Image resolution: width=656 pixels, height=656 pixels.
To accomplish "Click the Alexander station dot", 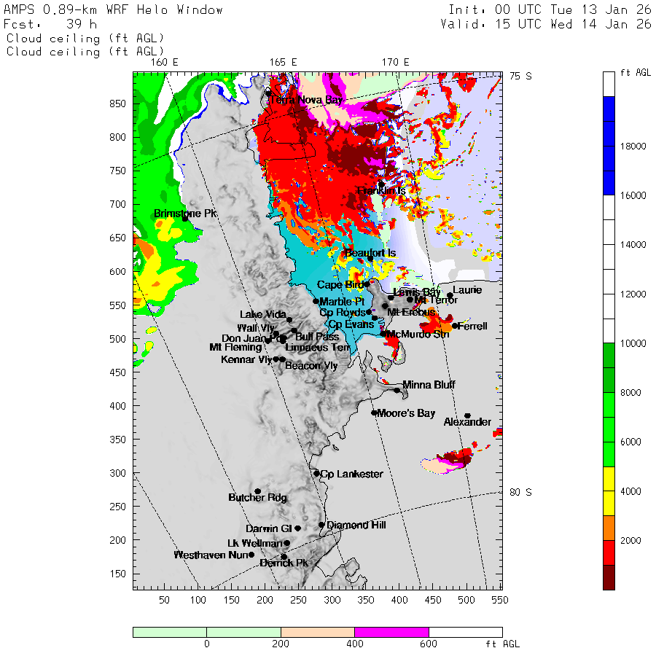I will point(467,416).
